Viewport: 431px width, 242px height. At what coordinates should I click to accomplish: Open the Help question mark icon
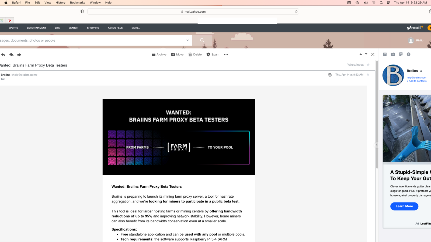pyautogui.click(x=409, y=54)
